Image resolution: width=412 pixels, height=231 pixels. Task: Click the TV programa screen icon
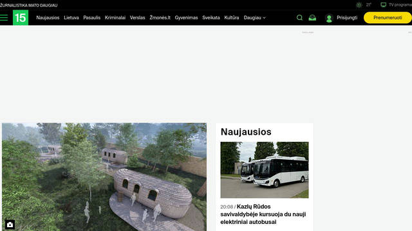(384, 4)
